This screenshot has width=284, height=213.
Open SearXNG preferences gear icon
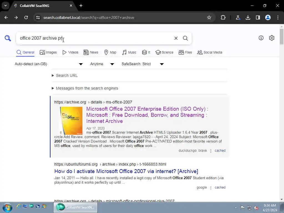[x=272, y=38]
